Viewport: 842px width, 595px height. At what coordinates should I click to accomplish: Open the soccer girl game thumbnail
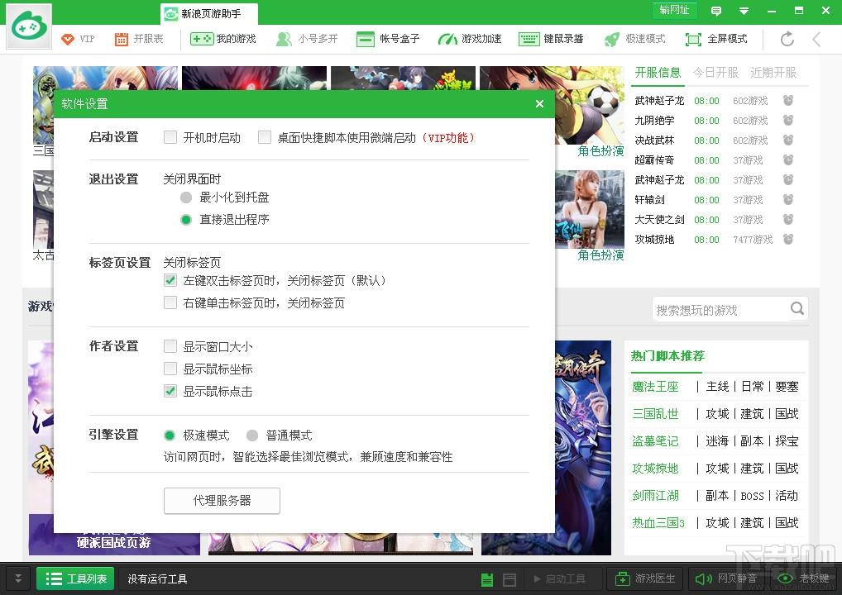point(590,105)
